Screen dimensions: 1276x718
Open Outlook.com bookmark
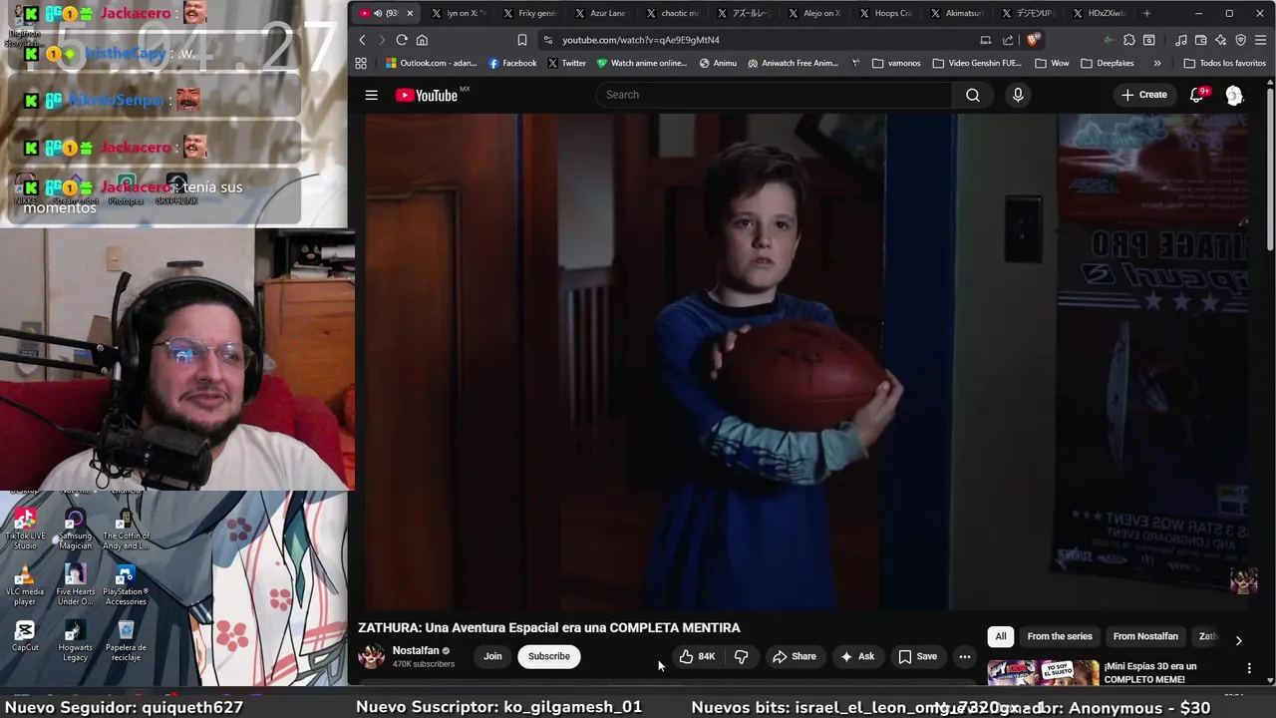(x=431, y=63)
